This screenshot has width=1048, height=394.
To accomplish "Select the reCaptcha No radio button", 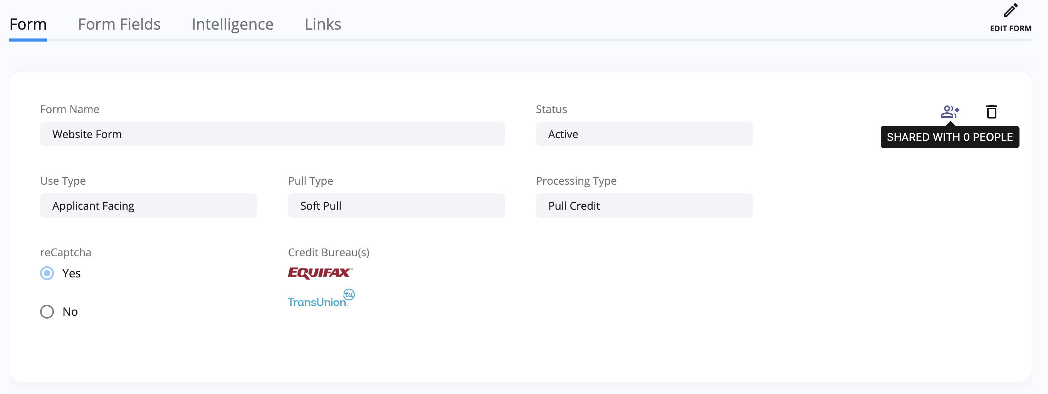I will 47,312.
